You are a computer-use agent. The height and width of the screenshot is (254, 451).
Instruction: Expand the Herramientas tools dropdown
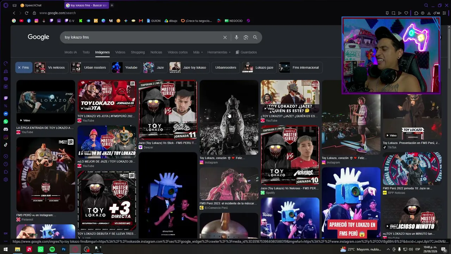[x=219, y=52]
